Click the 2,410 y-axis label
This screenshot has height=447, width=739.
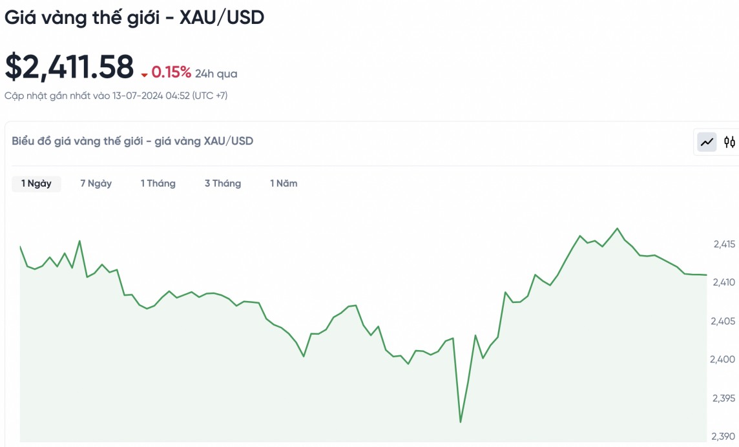(723, 282)
